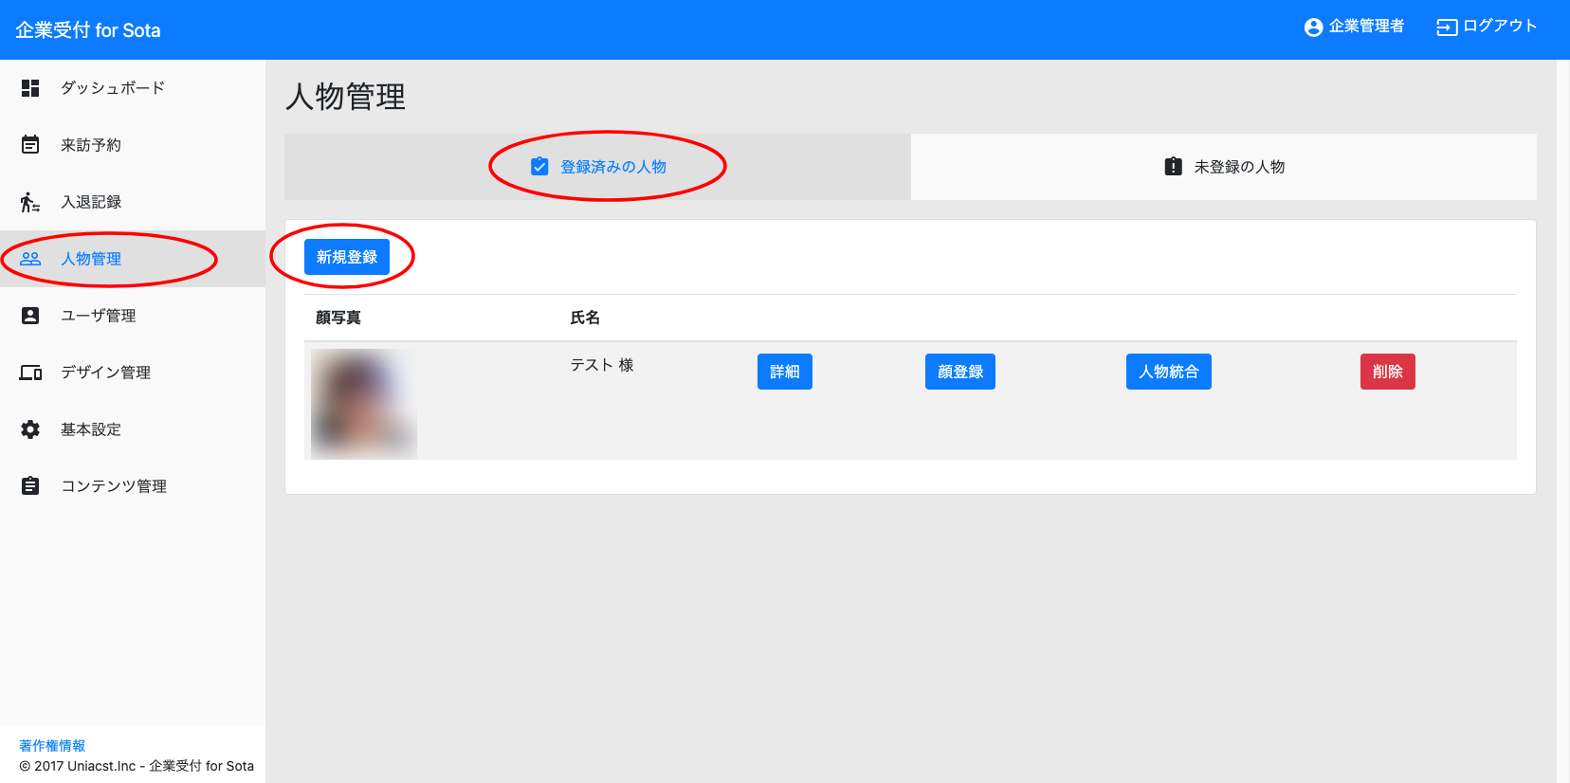Go to コンテンツ管理 label

(114, 486)
